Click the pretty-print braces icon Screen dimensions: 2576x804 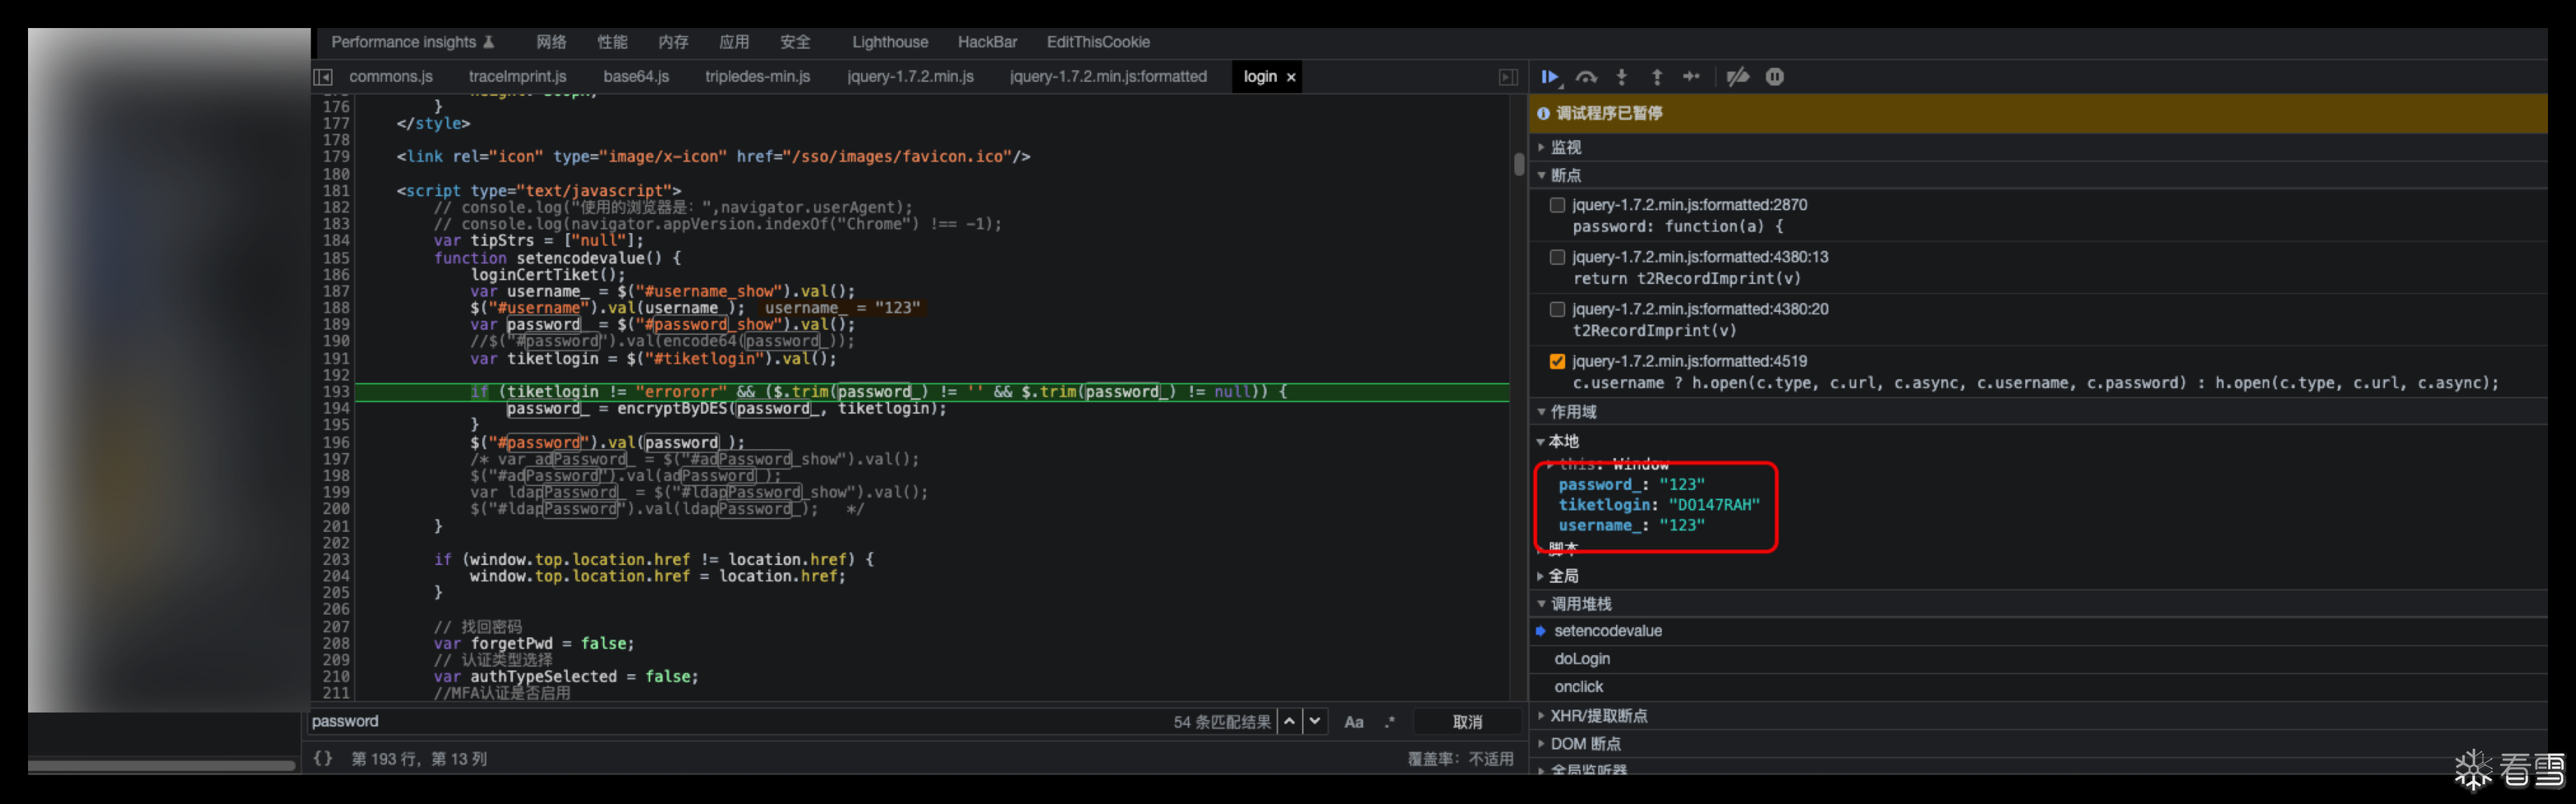coord(323,759)
